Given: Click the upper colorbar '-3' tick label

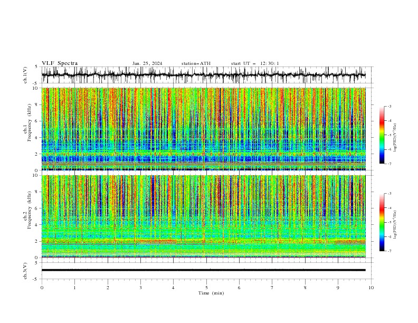Looking at the screenshot, I should [389, 106].
